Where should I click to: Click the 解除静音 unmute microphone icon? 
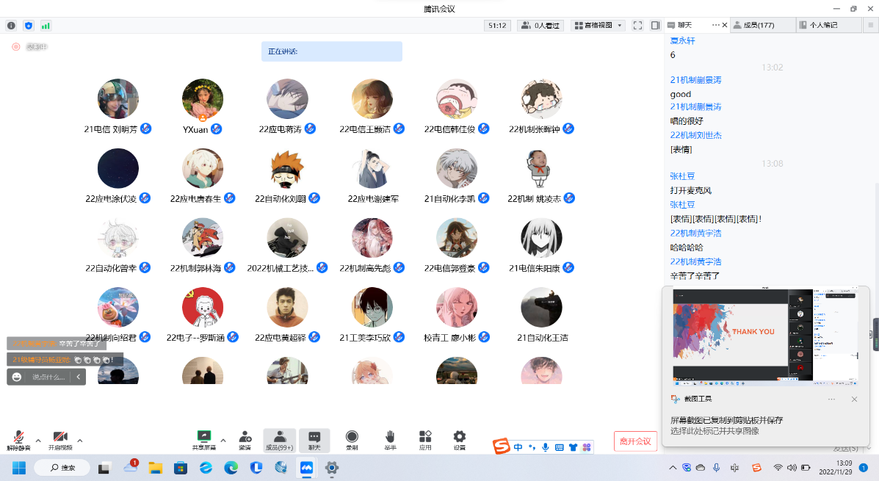coord(18,436)
